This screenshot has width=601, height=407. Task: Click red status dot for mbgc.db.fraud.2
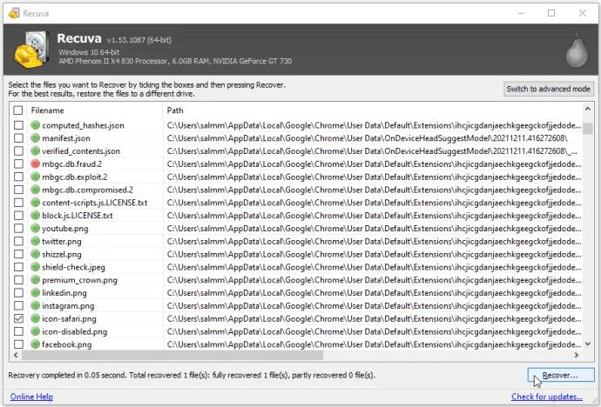pyautogui.click(x=35, y=163)
